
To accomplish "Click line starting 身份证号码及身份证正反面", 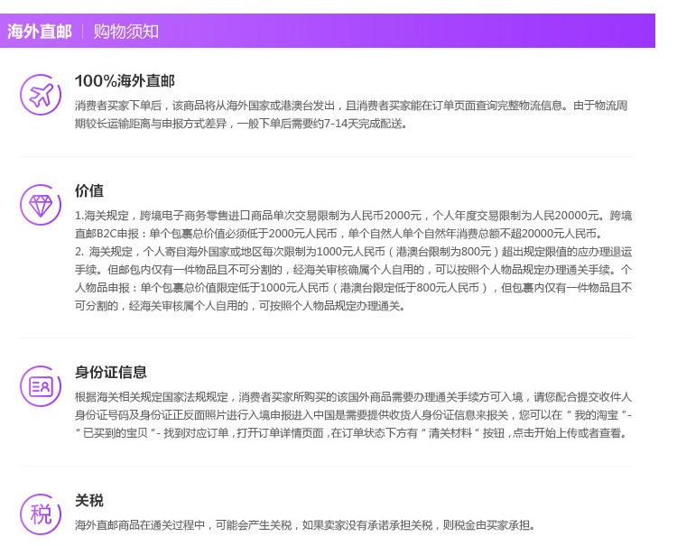I will [353, 415].
